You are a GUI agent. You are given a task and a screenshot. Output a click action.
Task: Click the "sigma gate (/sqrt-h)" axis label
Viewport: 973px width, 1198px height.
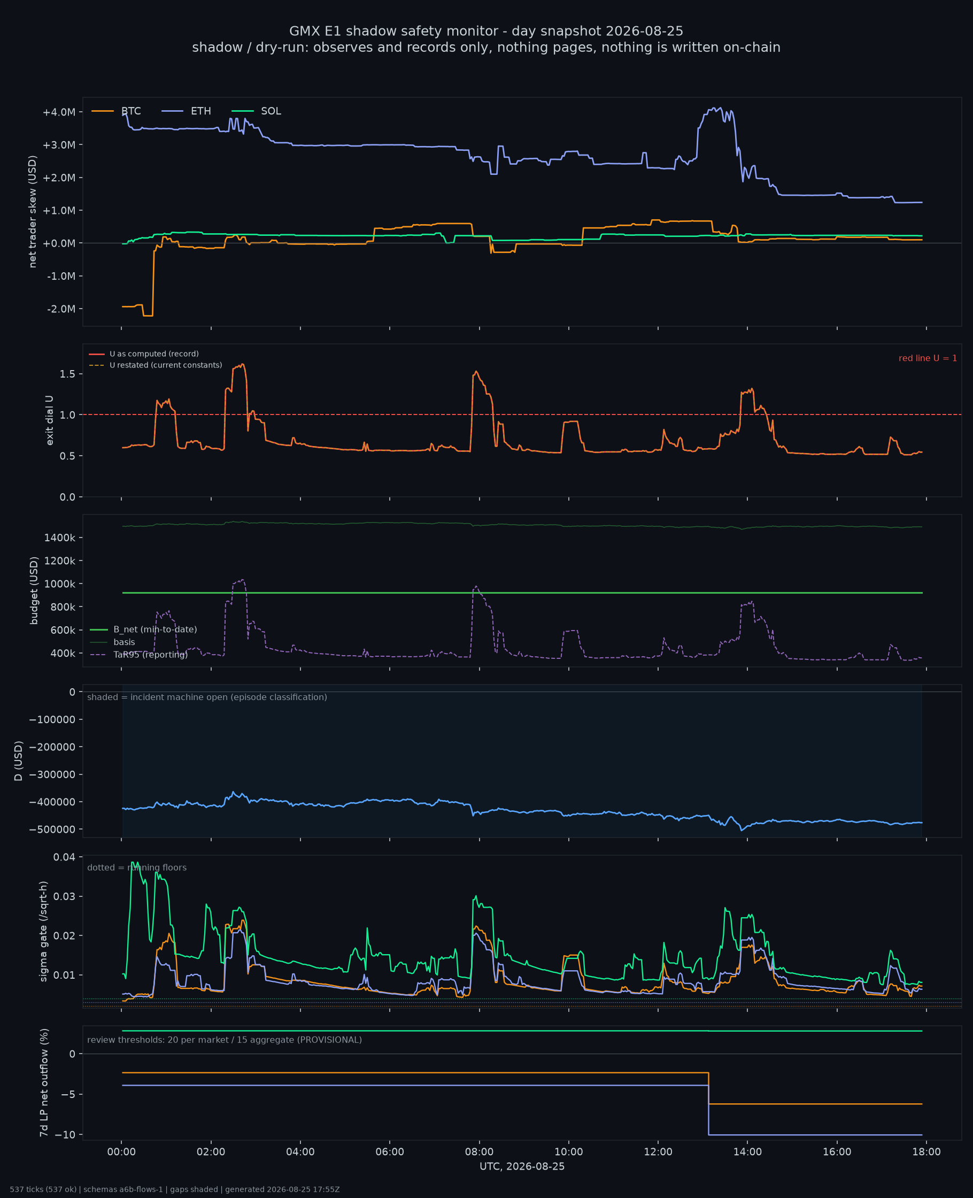click(43, 931)
